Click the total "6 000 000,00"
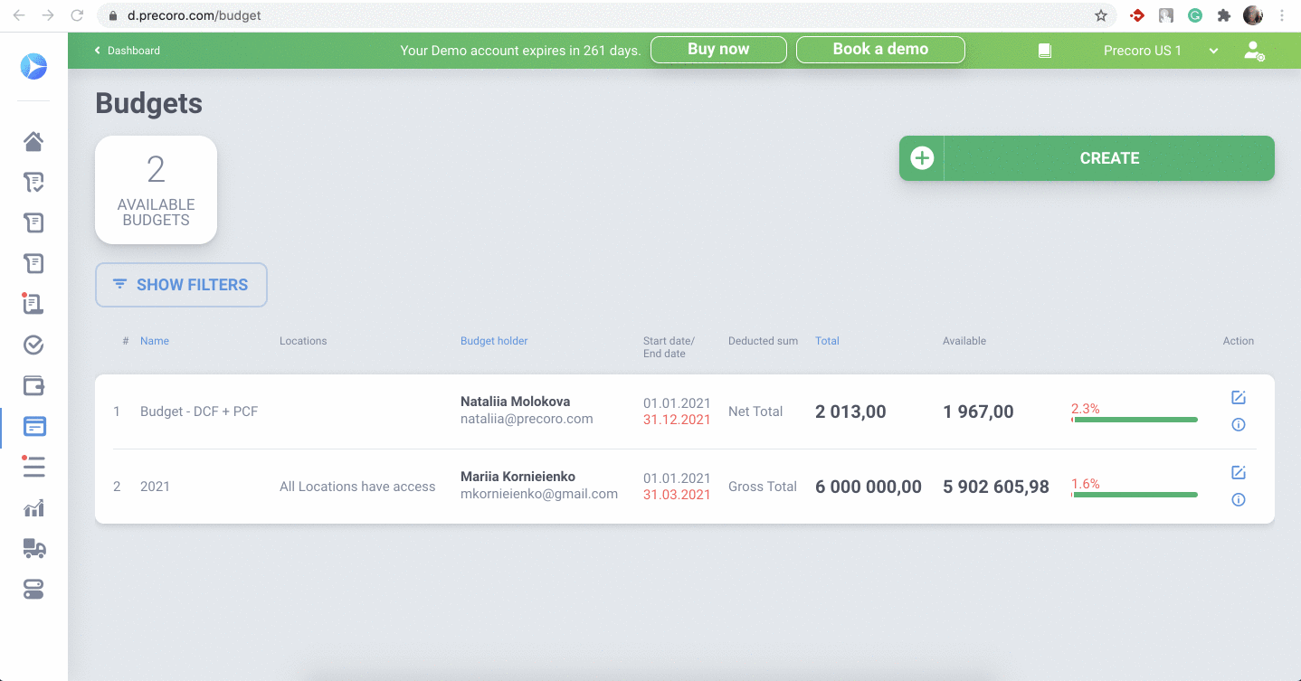The height and width of the screenshot is (681, 1301). click(869, 487)
